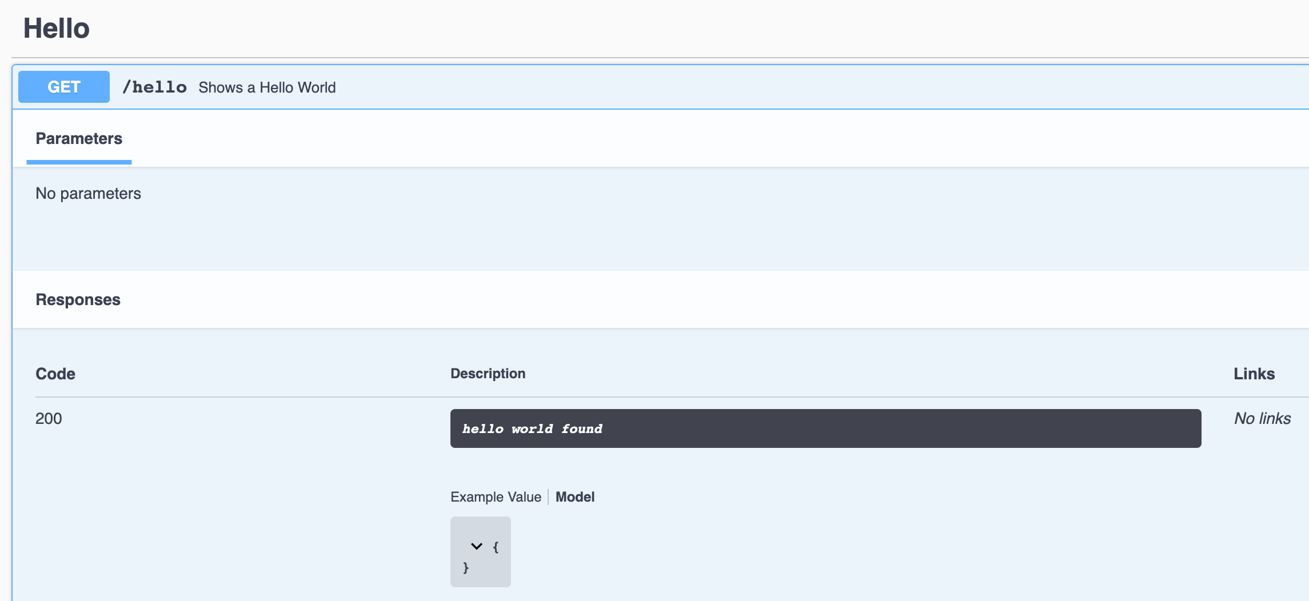Switch to the Model view
This screenshot has height=601, width=1309.
click(574, 496)
